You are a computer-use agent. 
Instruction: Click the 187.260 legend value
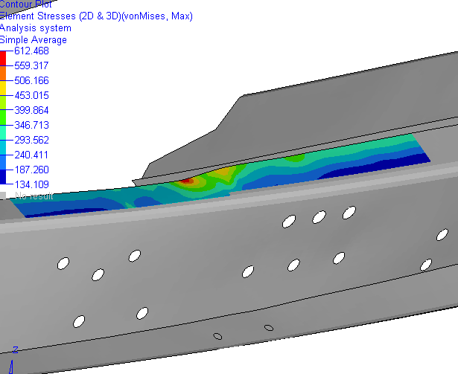pyautogui.click(x=31, y=170)
